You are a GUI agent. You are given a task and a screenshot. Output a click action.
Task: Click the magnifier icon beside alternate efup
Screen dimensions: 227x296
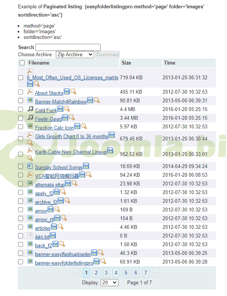[x=74, y=183]
